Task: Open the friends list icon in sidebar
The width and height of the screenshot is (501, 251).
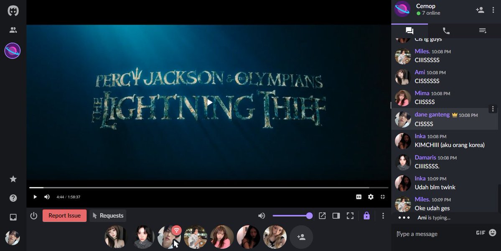Action: coord(13,30)
